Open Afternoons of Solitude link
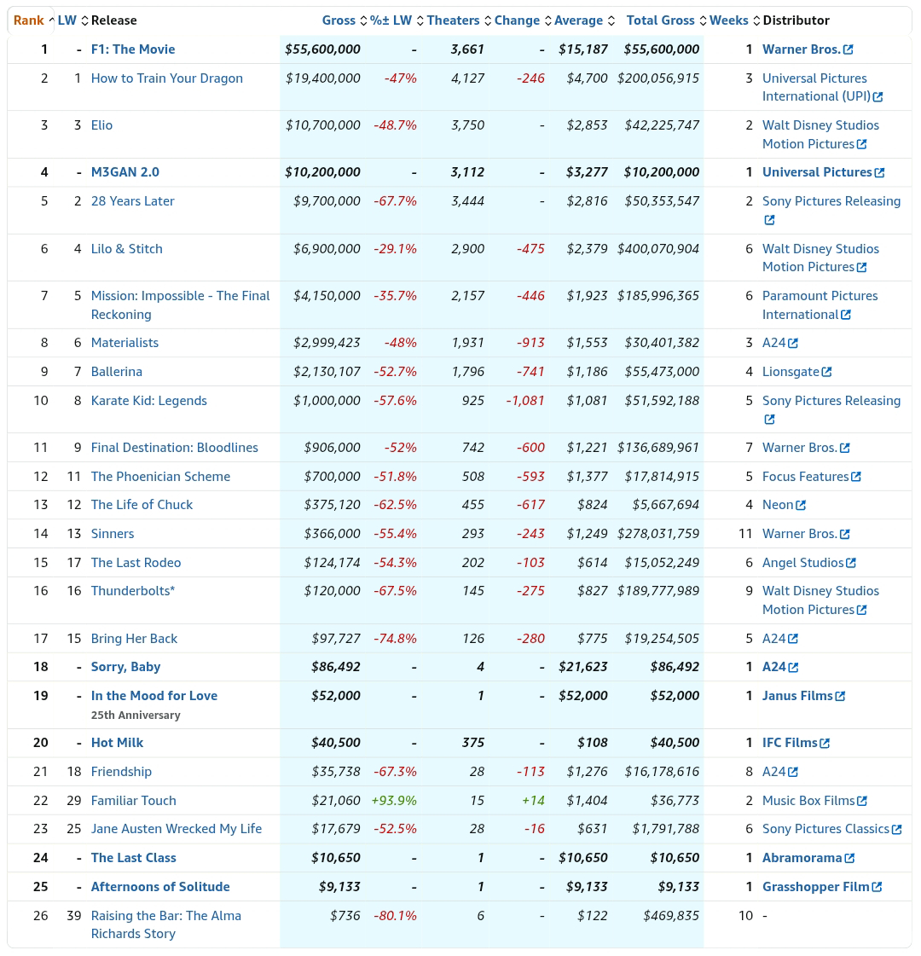Image resolution: width=921 pixels, height=956 pixels. 160,887
